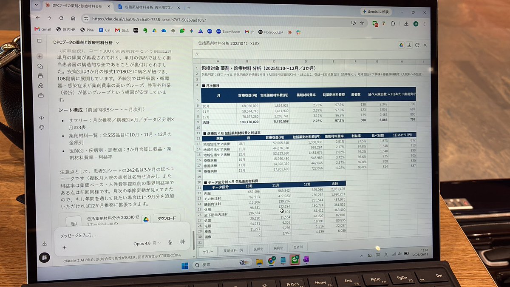Select the 疾病別 sheet tab
The width and height of the screenshot is (510, 287).
(278, 248)
